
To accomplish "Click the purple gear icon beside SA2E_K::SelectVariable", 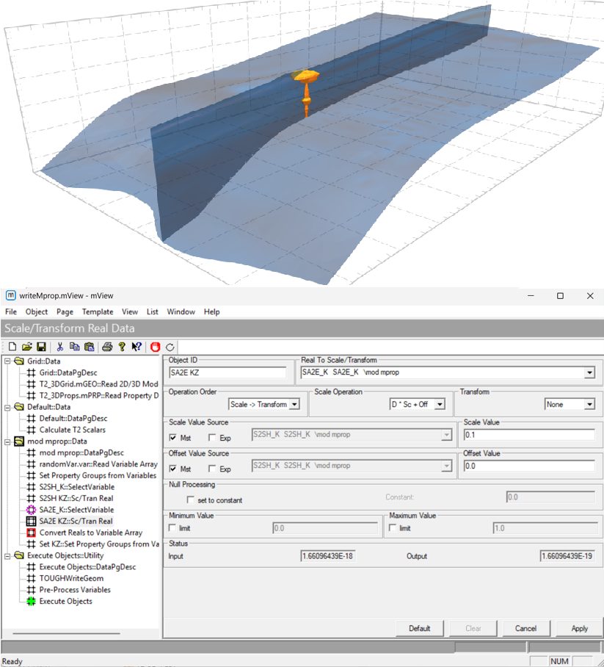I will coord(31,510).
